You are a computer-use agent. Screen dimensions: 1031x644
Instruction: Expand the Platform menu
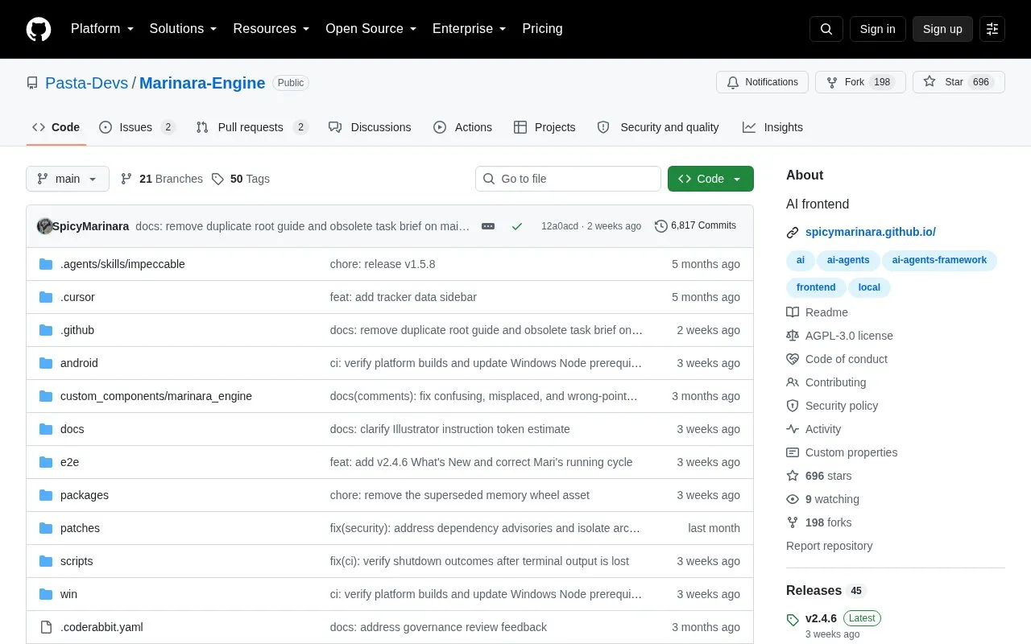[x=102, y=29]
